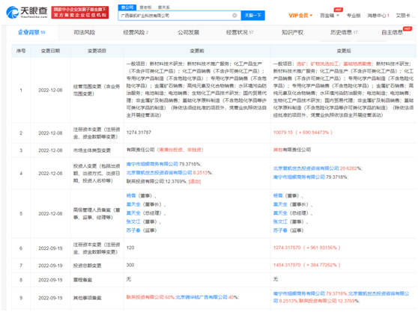Switch to the 司法风险 tab
Viewport: 418px width, 312px height.
click(x=84, y=32)
